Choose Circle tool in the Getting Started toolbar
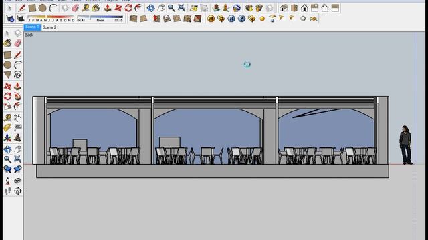 coord(42,8)
